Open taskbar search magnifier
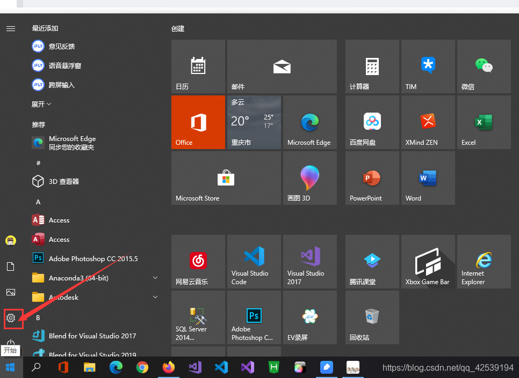Image resolution: width=519 pixels, height=378 pixels. (36, 367)
